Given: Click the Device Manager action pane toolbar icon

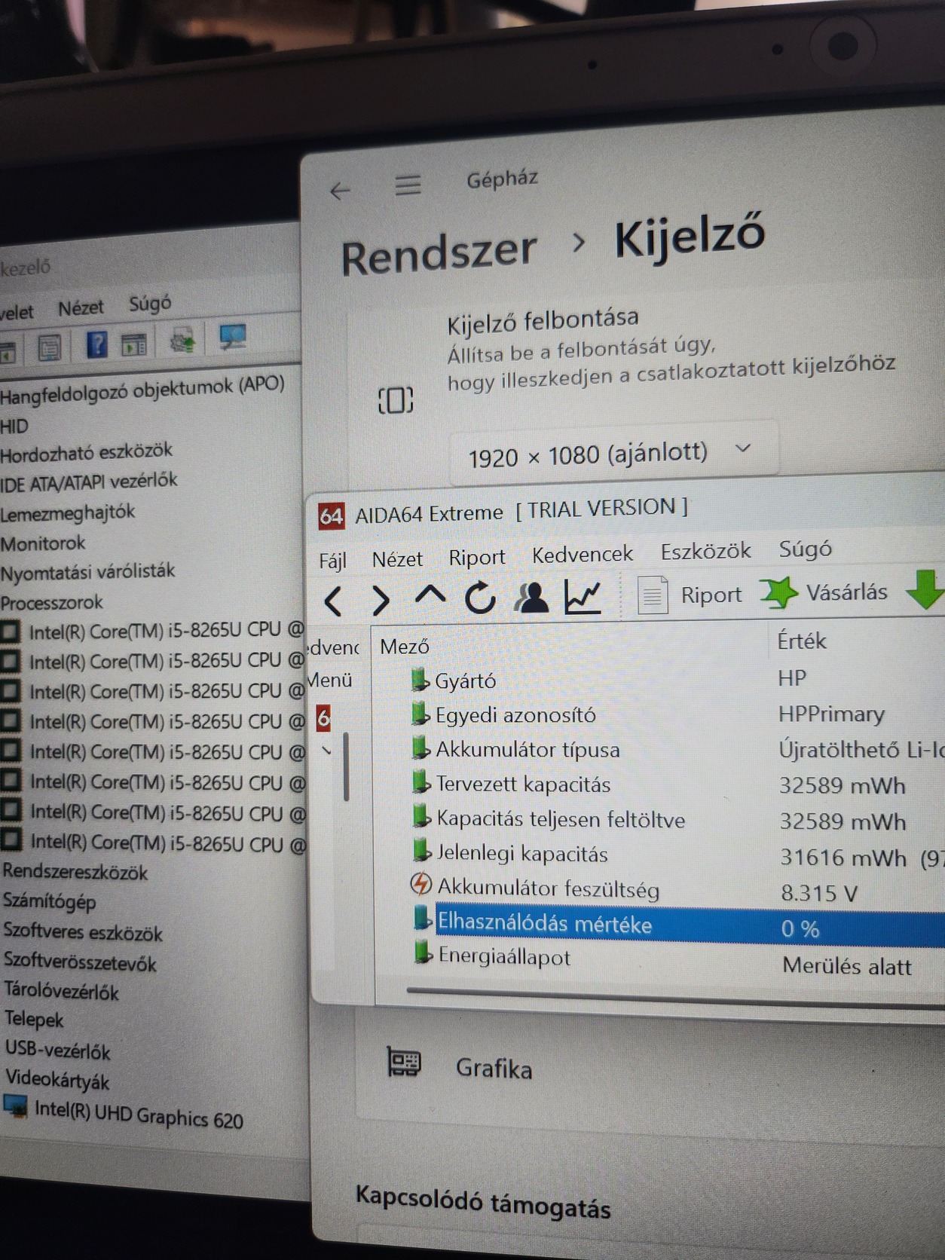Looking at the screenshot, I should (134, 344).
